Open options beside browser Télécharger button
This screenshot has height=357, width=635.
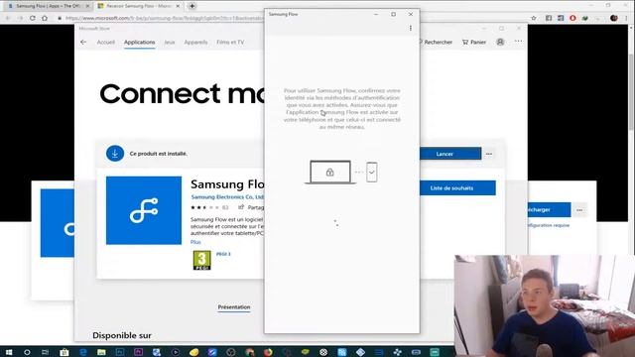[579, 210]
